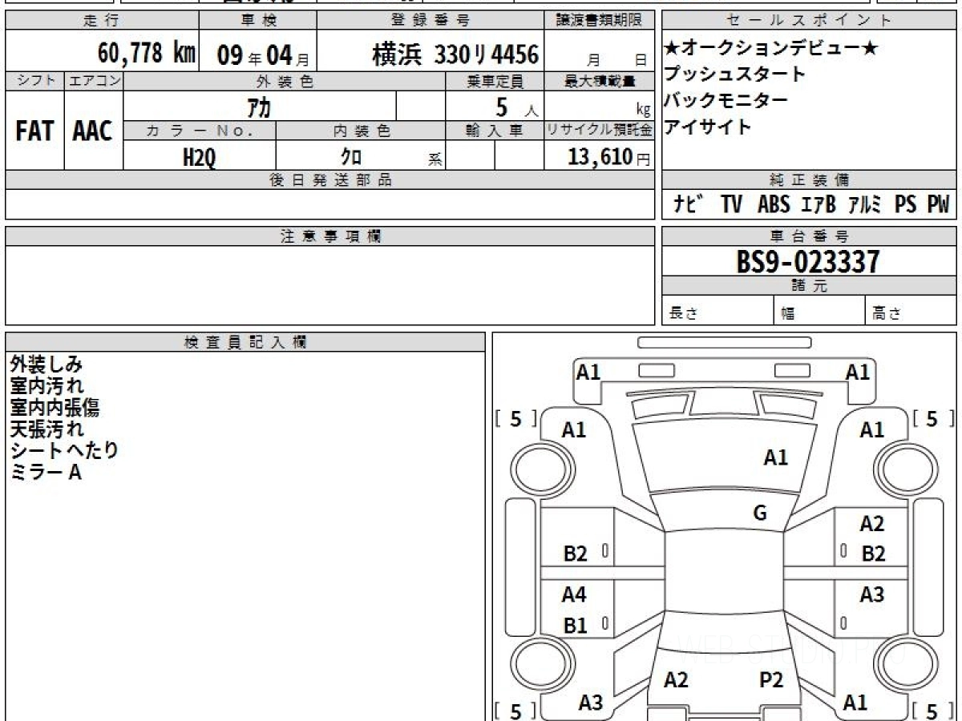Select the 車台番号 header
Screen dimensions: 962x721
pos(809,236)
